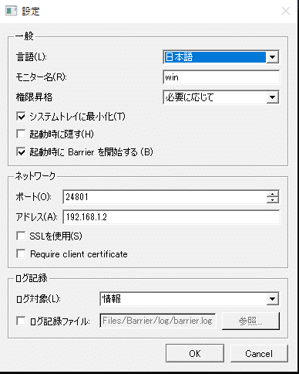Click the Cancel button
299x374 pixels.
(x=259, y=353)
